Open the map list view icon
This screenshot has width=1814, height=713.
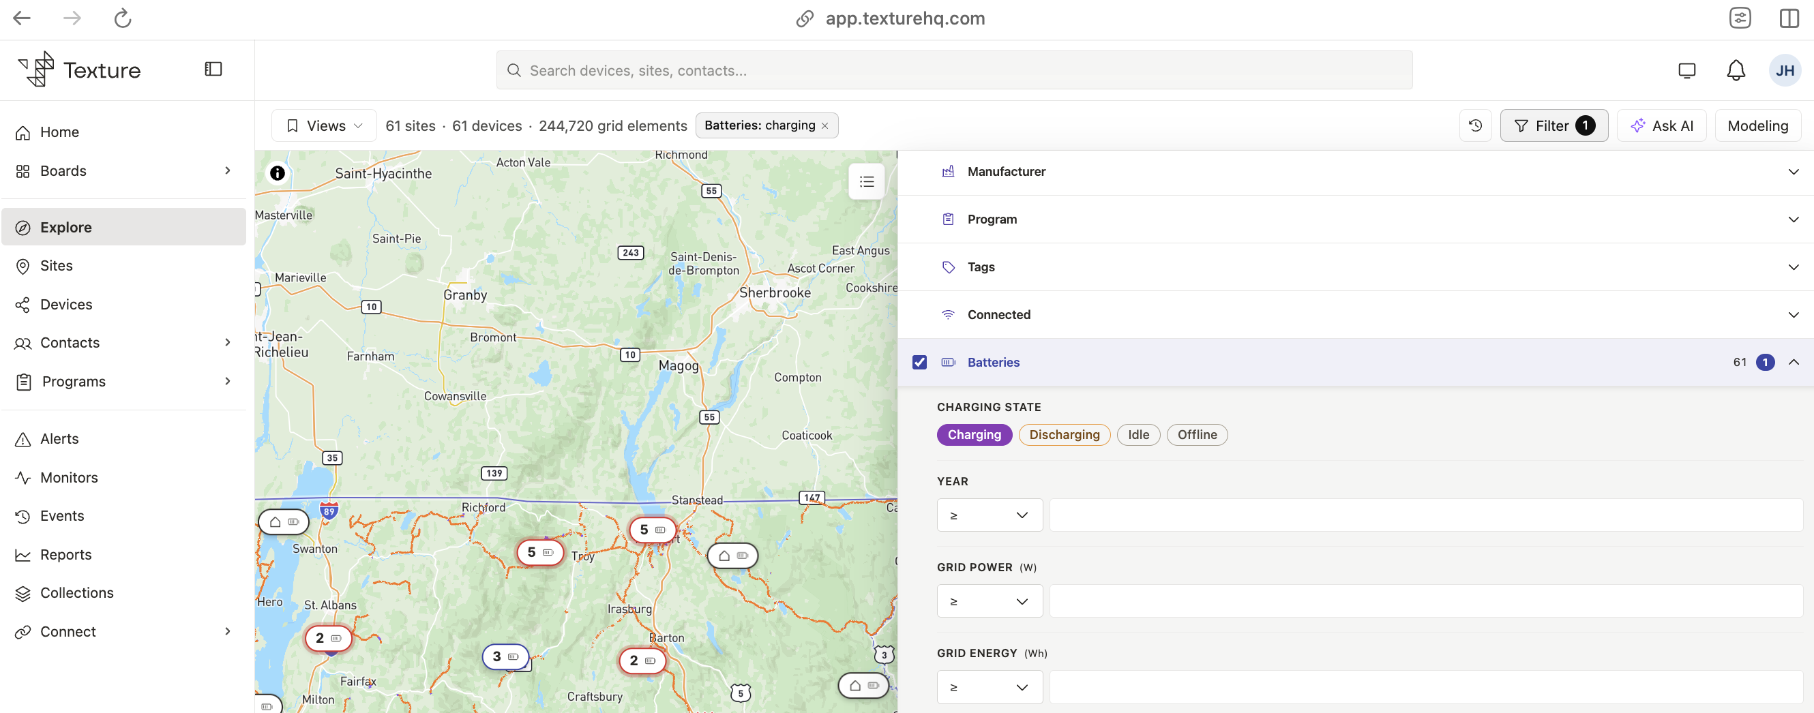867,181
